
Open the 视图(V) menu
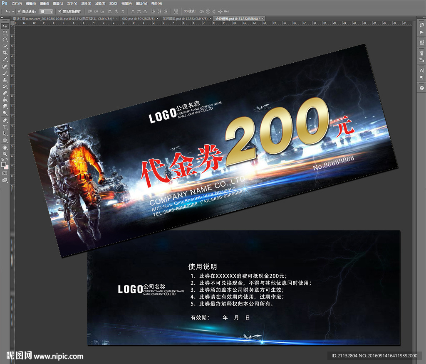pyautogui.click(x=126, y=3)
